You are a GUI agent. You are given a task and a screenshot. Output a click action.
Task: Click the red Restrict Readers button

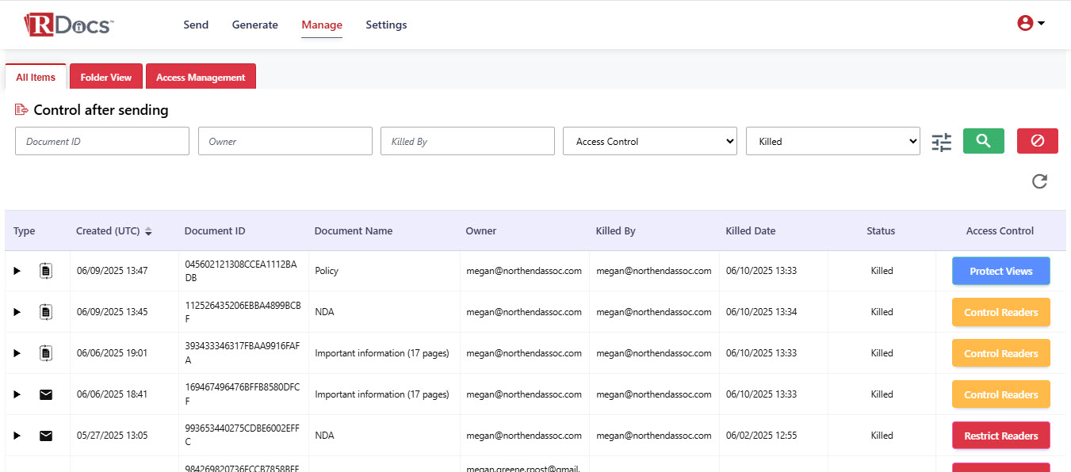click(1000, 436)
